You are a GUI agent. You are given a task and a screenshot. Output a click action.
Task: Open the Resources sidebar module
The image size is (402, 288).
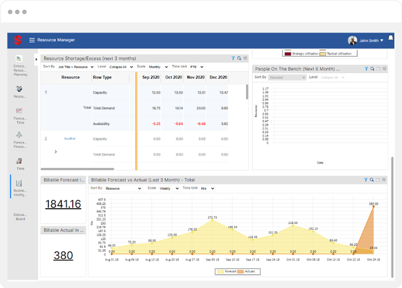(x=20, y=92)
